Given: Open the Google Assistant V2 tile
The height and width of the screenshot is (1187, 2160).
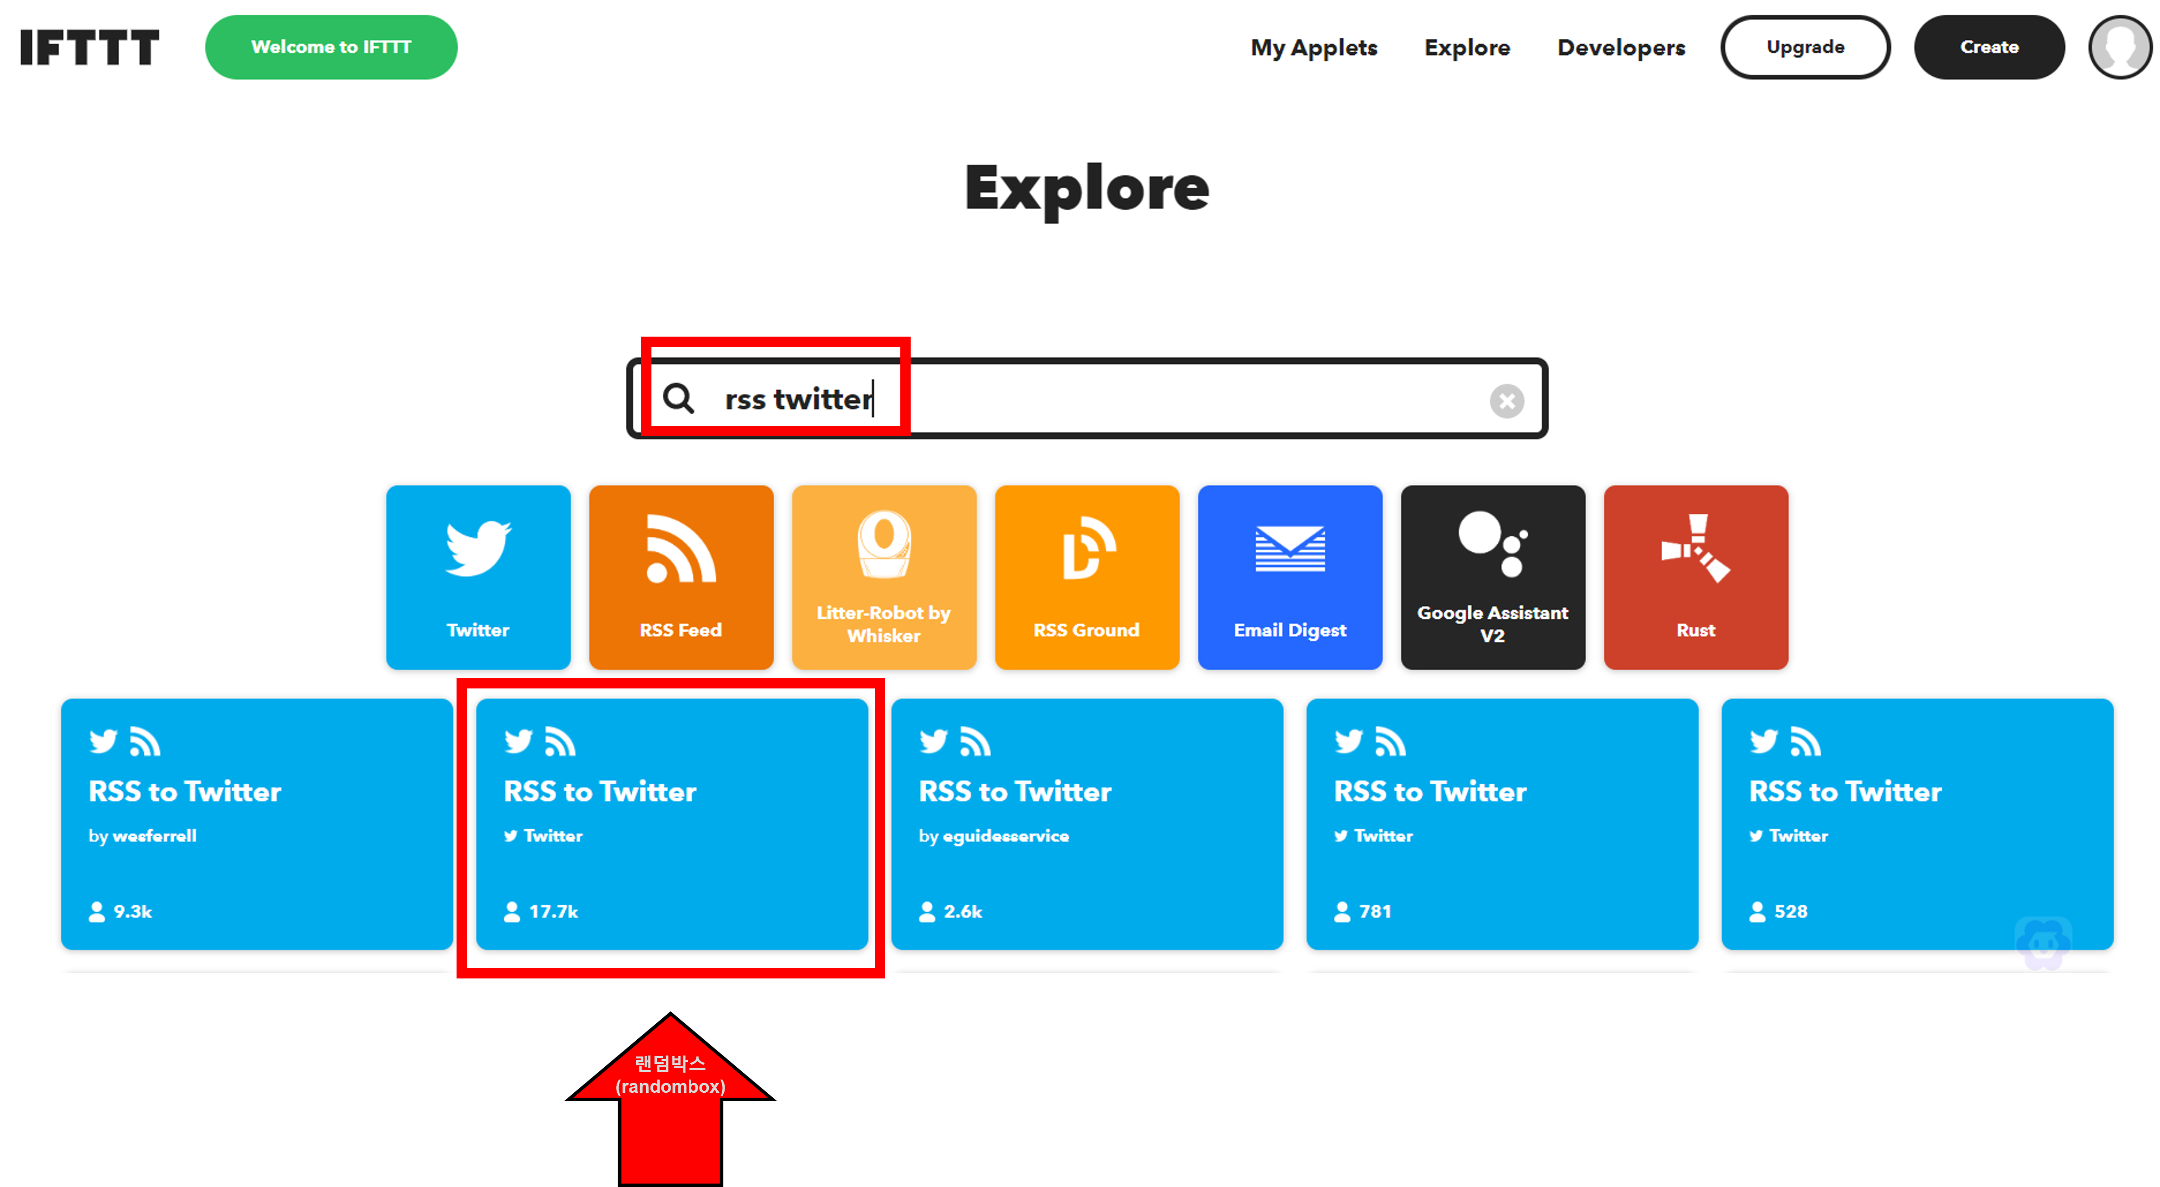Looking at the screenshot, I should coord(1492,577).
